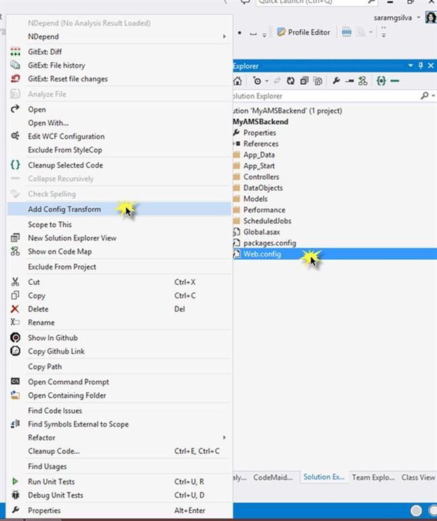
Task: Open the Solution Explorer window position dropdown
Action: point(411,65)
